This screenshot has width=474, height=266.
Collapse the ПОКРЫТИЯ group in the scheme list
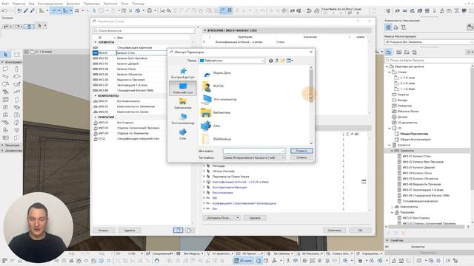(96, 117)
